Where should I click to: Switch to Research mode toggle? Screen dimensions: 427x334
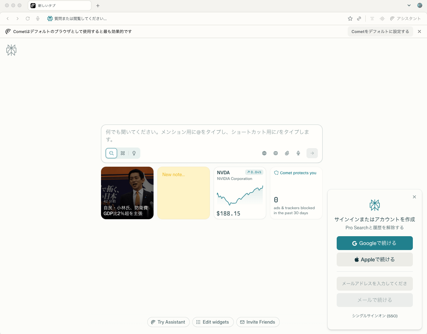(123, 153)
